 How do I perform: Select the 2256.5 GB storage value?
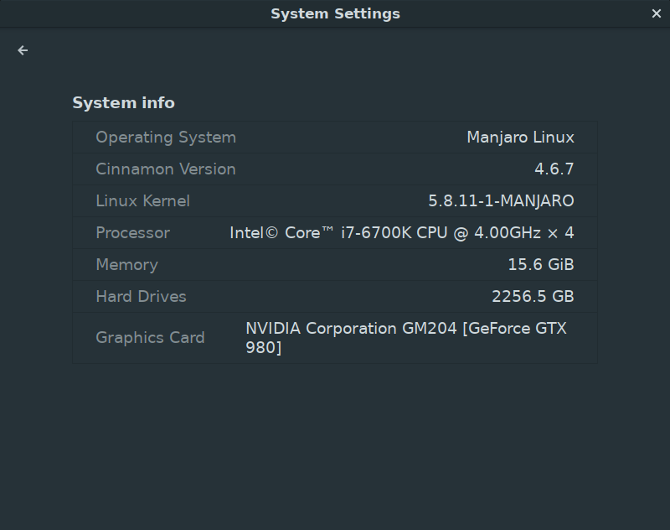pos(535,296)
